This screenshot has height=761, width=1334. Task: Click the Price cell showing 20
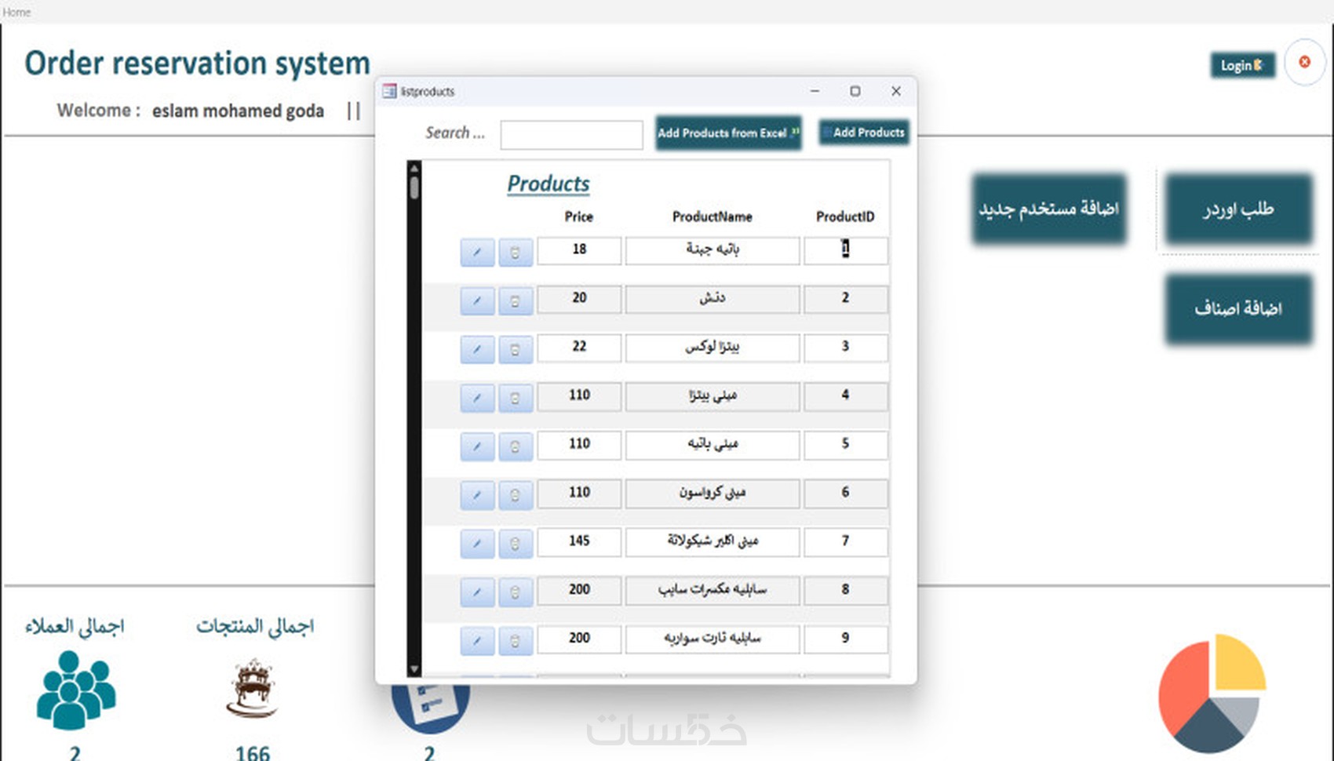click(x=579, y=299)
